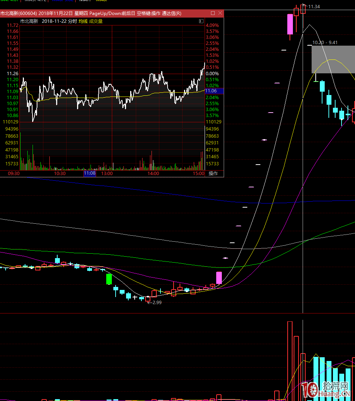The image size is (355, 401).
Task: Click the small panel toggle icon in the intraday popup header
Action: pyautogui.click(x=201, y=21)
